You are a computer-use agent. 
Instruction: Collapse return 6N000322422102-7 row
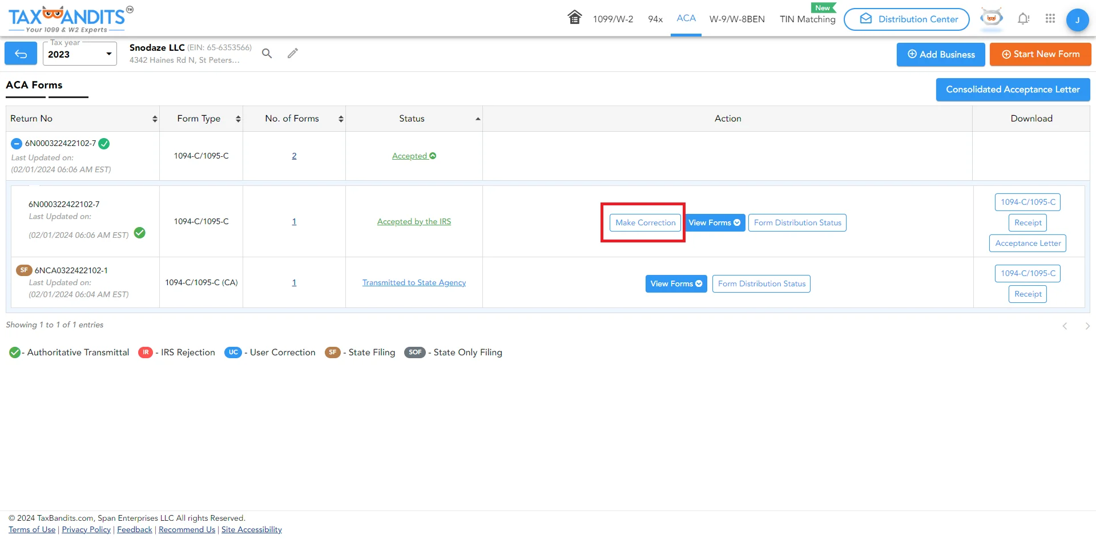pyautogui.click(x=17, y=144)
